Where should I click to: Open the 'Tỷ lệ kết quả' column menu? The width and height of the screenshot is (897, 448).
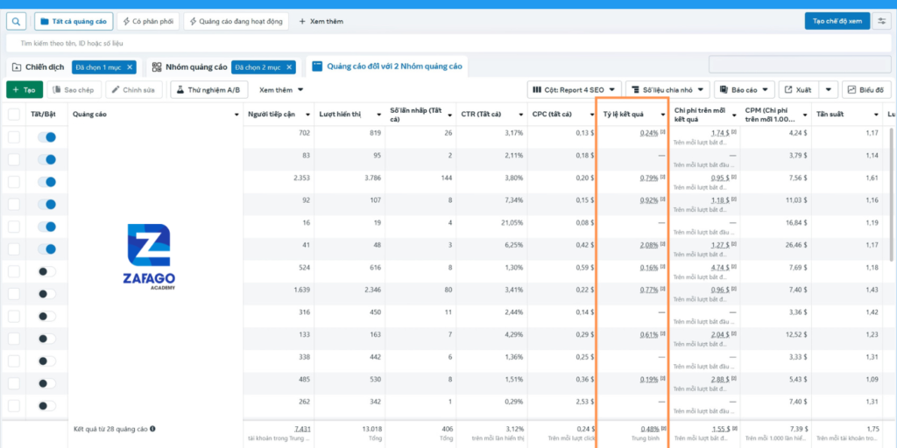tap(662, 115)
